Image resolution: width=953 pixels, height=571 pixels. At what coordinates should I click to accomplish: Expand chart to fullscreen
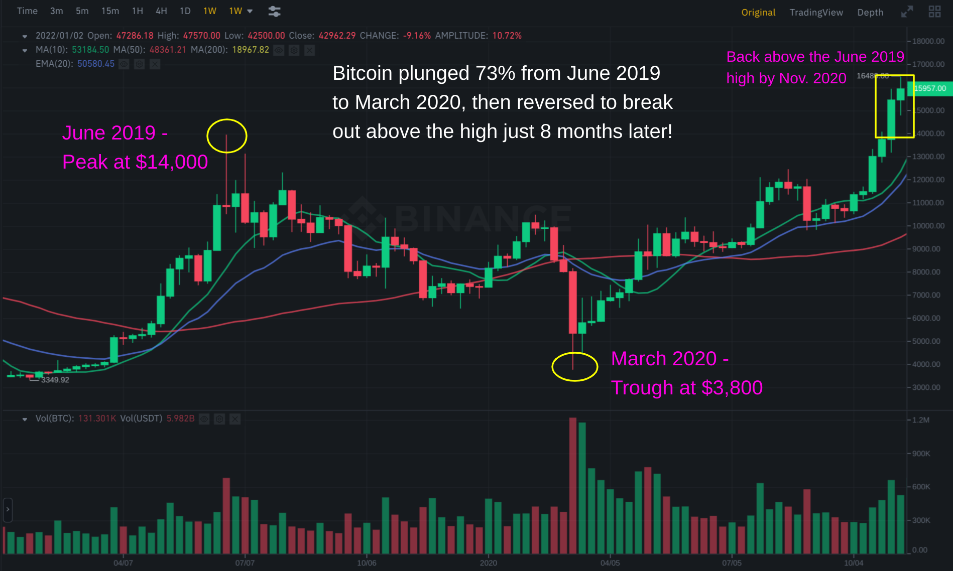point(907,12)
